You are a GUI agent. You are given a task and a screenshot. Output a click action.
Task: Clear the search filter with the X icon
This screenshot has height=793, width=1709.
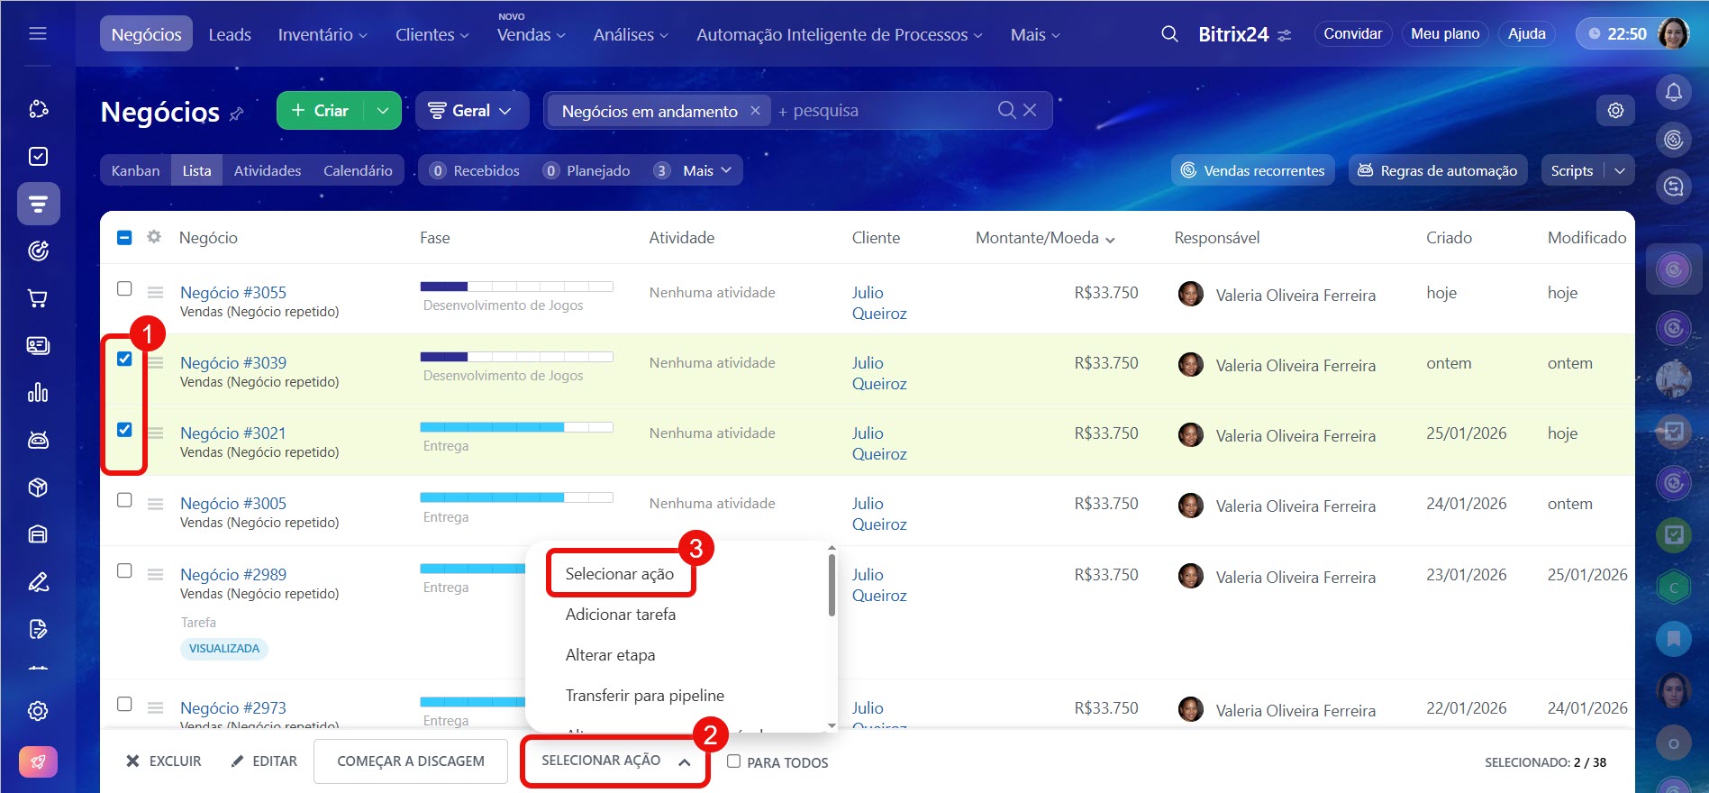point(1030,110)
